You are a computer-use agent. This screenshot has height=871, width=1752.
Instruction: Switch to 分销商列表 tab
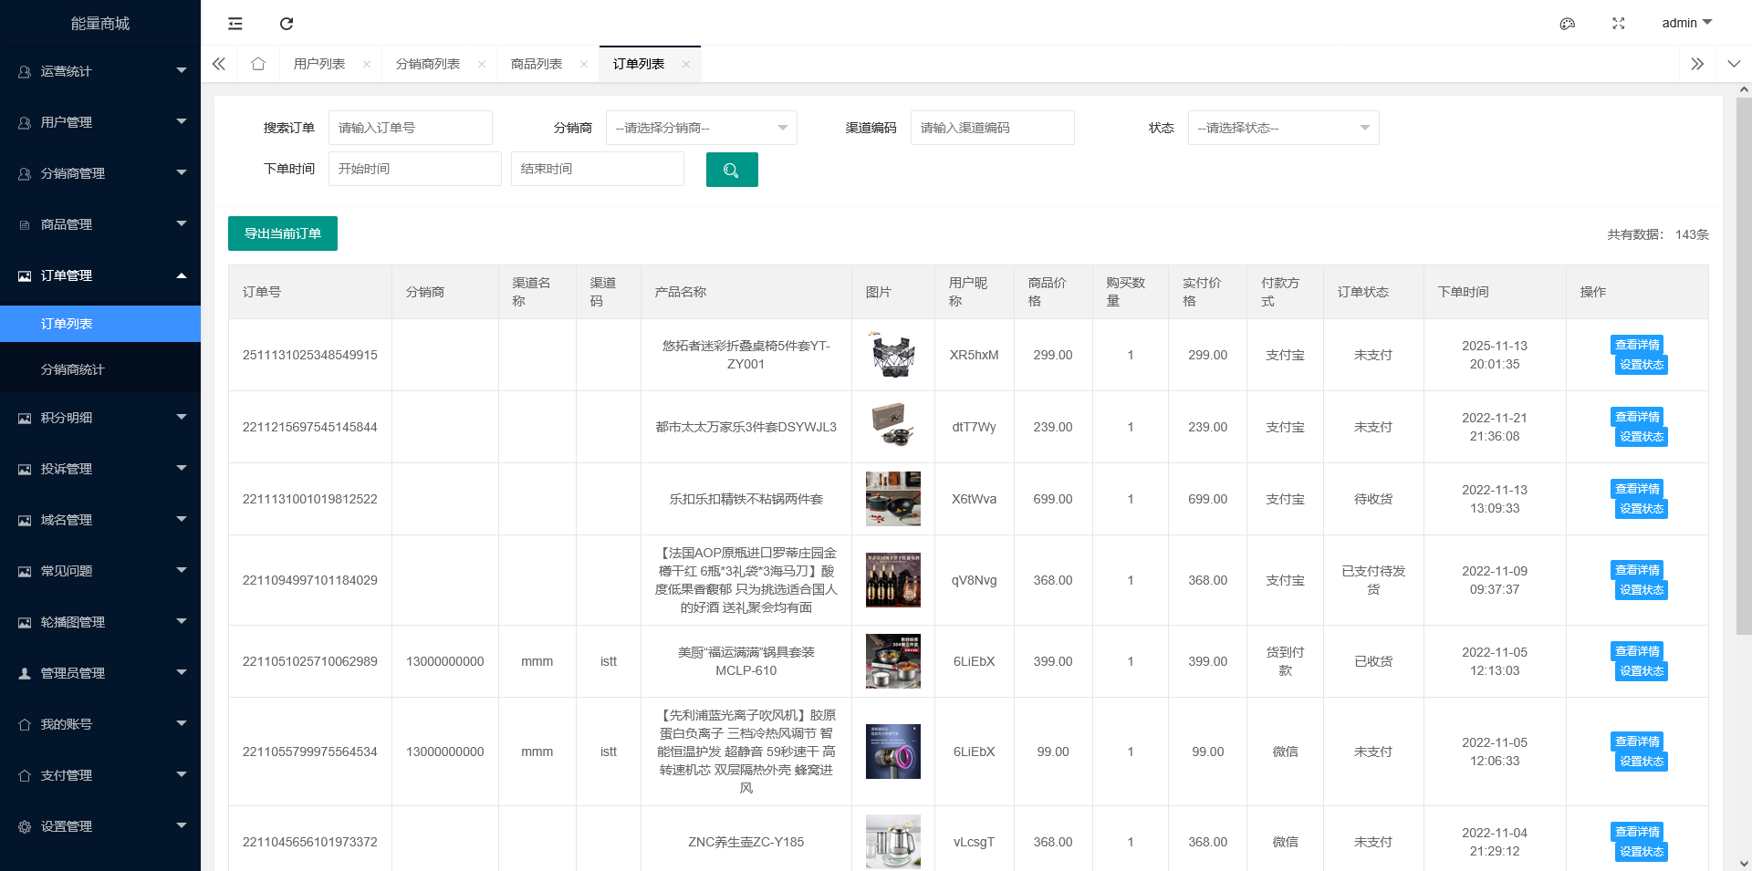click(428, 64)
